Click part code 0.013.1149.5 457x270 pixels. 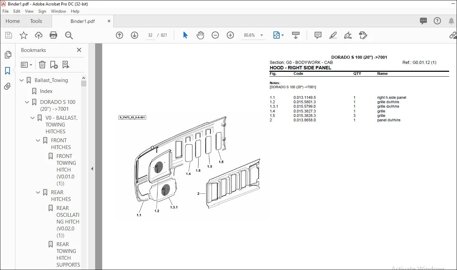tap(305, 98)
